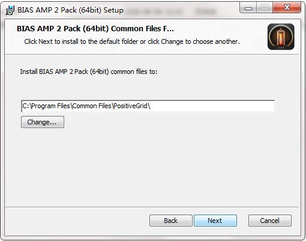
Task: Click inside the install path text field
Action: click(x=148, y=106)
